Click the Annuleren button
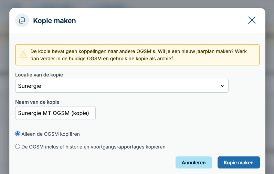The image size is (274, 174). tap(193, 163)
